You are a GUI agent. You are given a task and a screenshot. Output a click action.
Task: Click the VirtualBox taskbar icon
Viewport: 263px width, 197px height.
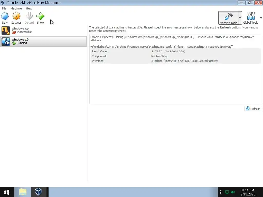pos(39,192)
